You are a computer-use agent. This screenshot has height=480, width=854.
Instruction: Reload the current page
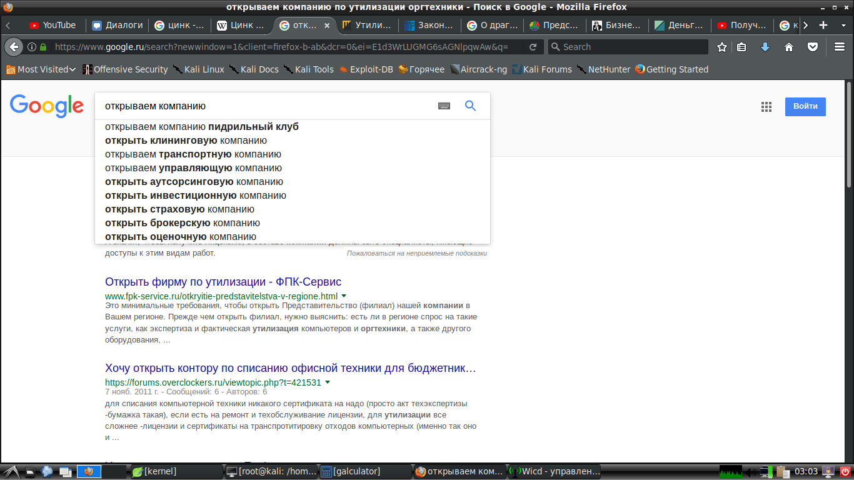(x=533, y=47)
